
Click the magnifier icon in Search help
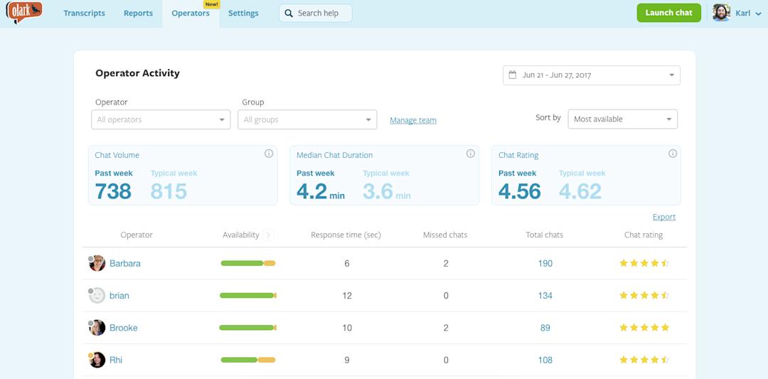(289, 14)
